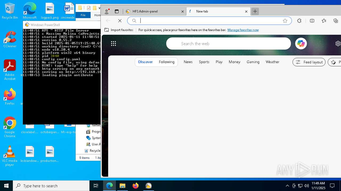
Task: Open the Action Center notifications icon
Action: click(332, 186)
